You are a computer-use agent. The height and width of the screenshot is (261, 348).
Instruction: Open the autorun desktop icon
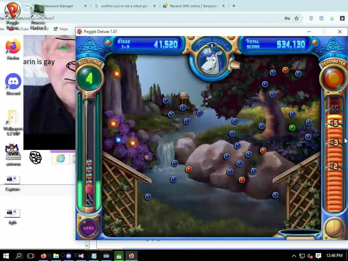coord(13,155)
